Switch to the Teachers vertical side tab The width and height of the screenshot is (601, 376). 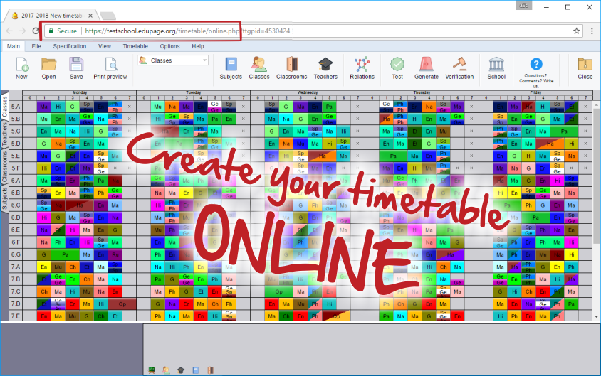[x=5, y=134]
